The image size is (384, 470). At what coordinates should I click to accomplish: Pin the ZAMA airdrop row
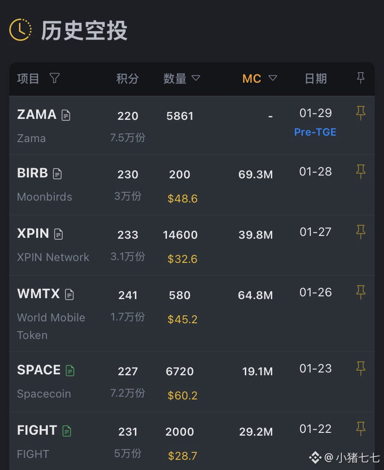tap(360, 112)
